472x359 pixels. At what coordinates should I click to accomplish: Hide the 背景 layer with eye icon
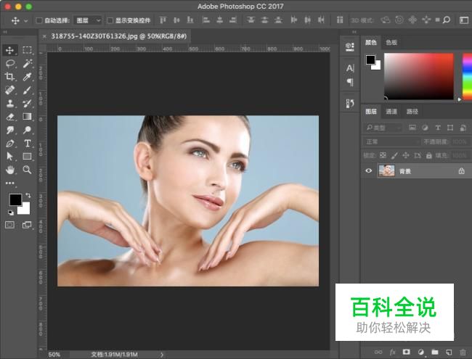pos(369,171)
